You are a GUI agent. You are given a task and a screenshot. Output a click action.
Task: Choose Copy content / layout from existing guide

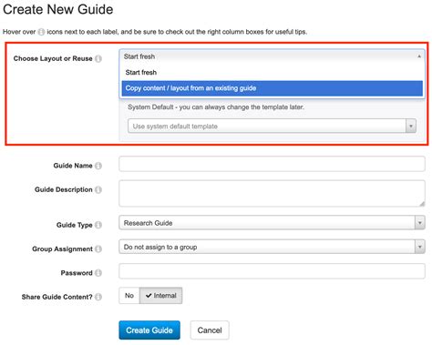tap(272, 88)
